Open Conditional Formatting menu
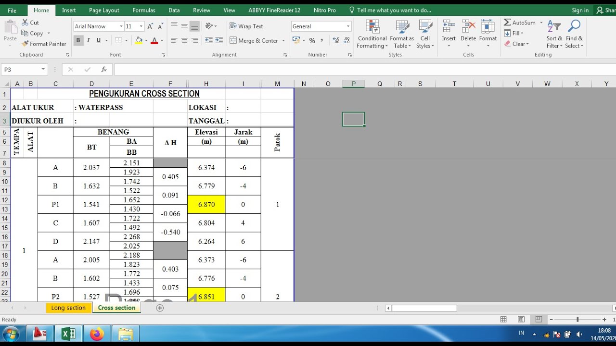The image size is (616, 346). click(x=372, y=34)
